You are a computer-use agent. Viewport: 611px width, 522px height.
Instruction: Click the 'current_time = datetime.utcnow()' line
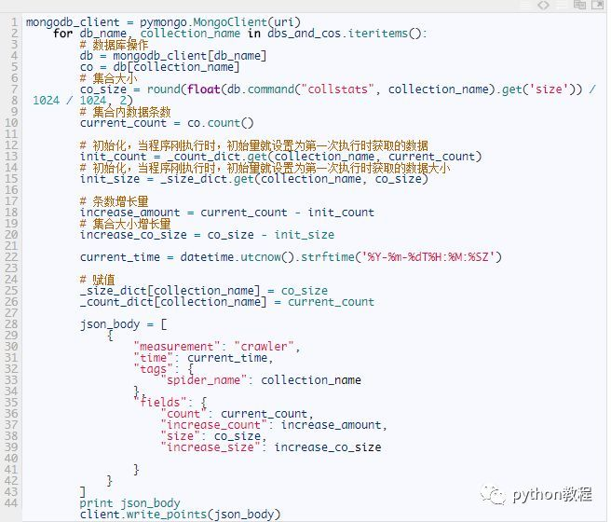[292, 257]
